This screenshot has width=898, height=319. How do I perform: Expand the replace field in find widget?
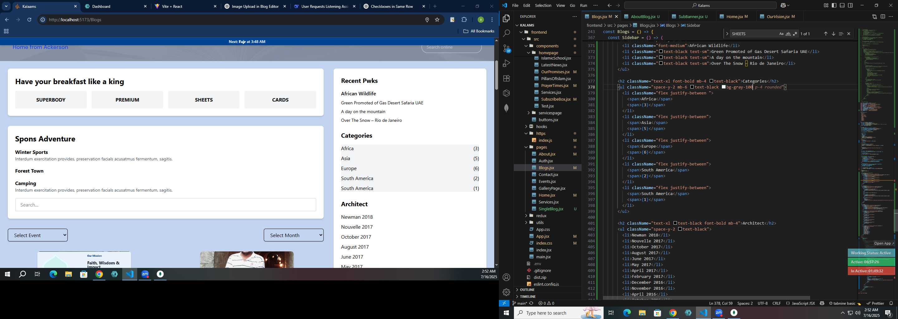(x=727, y=34)
